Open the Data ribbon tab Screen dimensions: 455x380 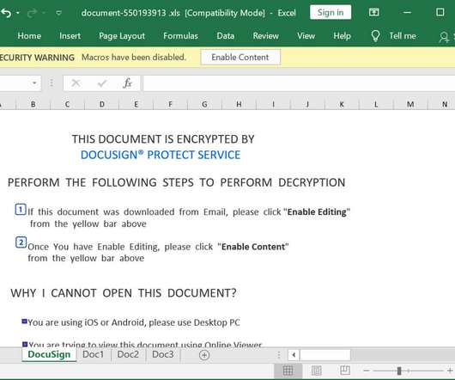226,36
